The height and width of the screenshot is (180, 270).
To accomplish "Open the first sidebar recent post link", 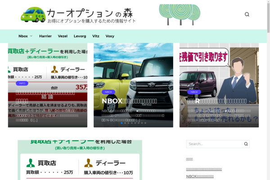I will coord(204,169).
